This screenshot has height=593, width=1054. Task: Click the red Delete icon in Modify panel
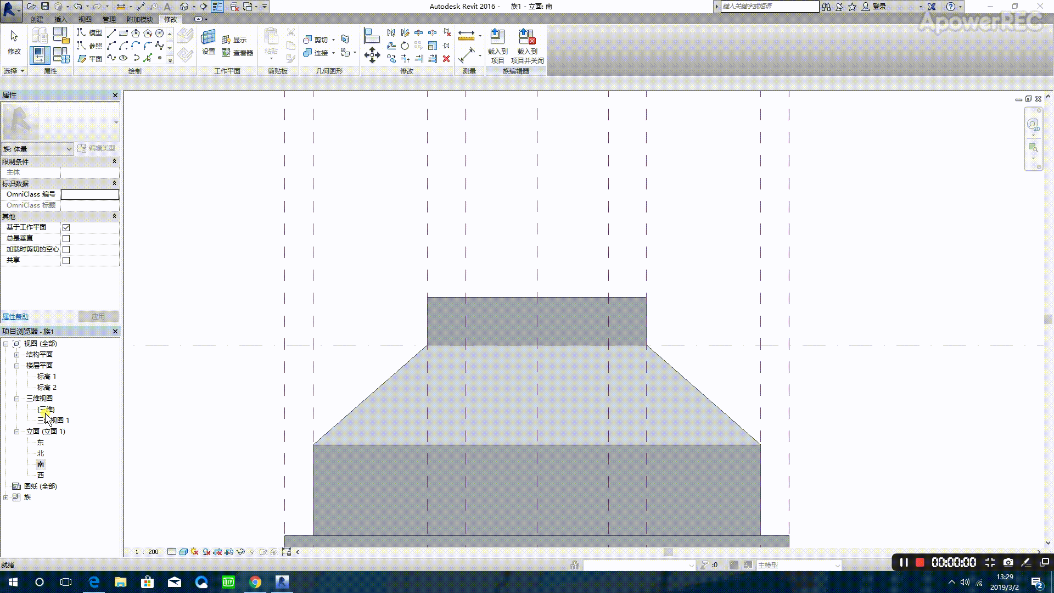coord(446,59)
